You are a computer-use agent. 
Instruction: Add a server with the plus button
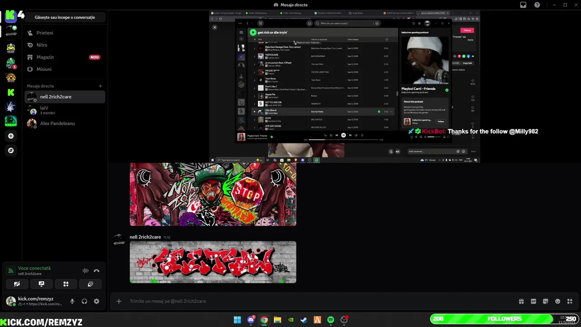click(x=11, y=136)
